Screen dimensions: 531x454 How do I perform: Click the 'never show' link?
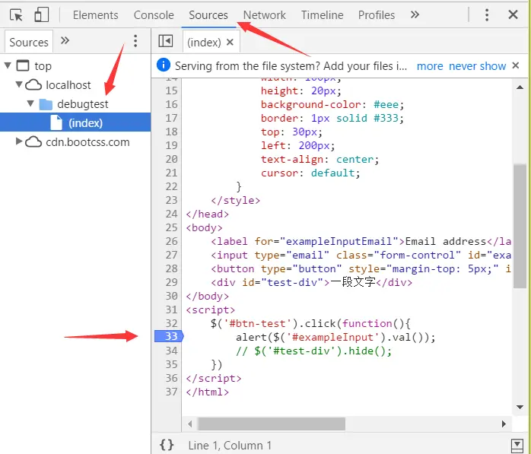pos(477,65)
